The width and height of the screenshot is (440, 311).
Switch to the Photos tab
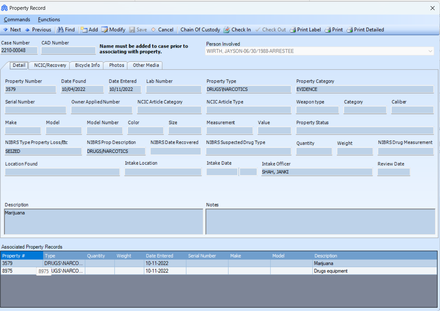coord(115,65)
